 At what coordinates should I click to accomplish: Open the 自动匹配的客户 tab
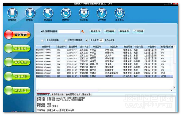pos(73,95)
